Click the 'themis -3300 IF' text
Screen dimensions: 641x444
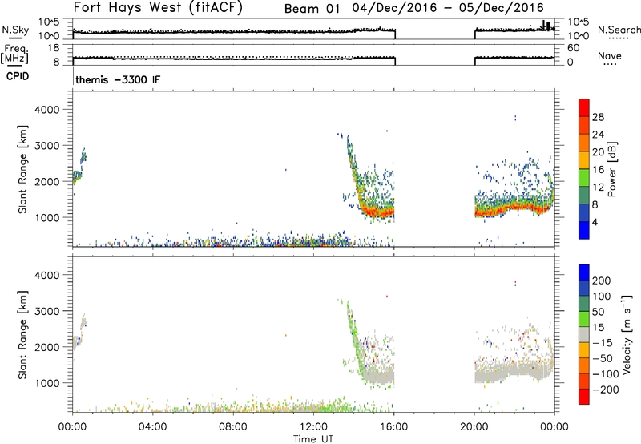pyautogui.click(x=118, y=79)
